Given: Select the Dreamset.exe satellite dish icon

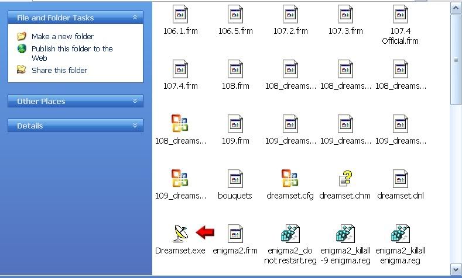Looking at the screenshot, I should (x=180, y=234).
